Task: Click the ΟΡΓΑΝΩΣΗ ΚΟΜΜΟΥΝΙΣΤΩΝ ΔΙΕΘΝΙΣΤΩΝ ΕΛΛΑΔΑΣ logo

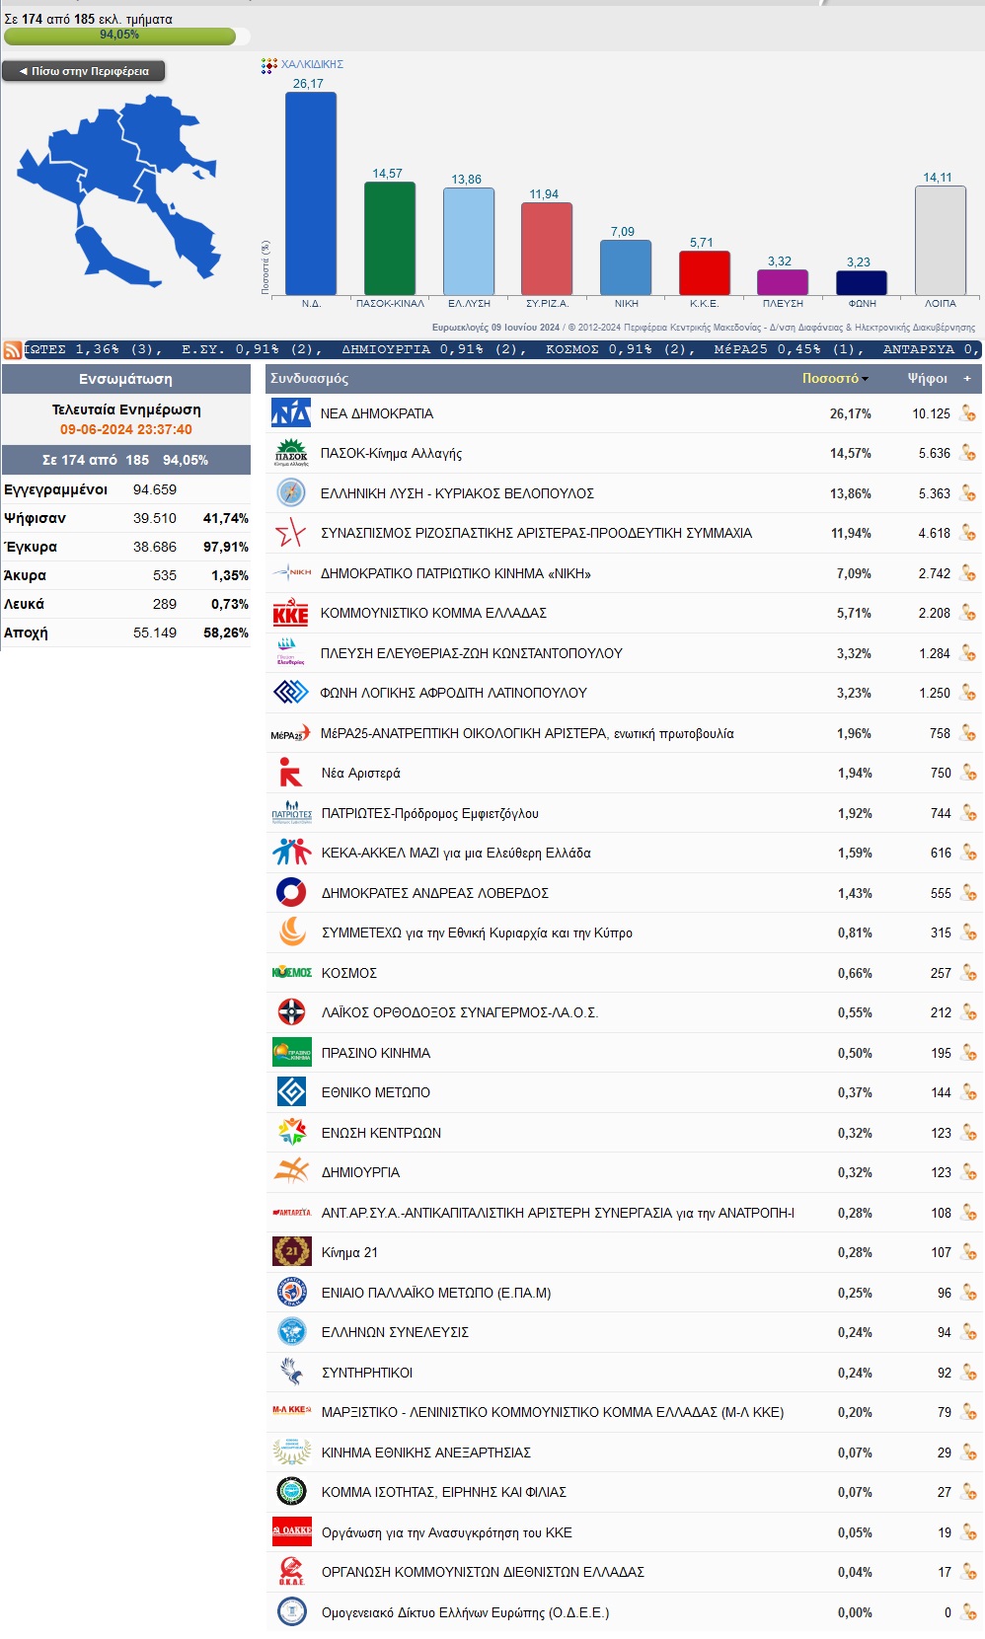Action: (292, 1572)
